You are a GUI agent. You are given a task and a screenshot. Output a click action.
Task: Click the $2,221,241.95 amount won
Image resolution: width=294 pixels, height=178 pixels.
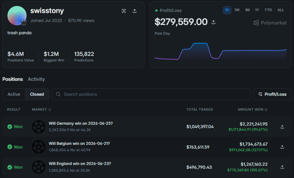click(253, 124)
